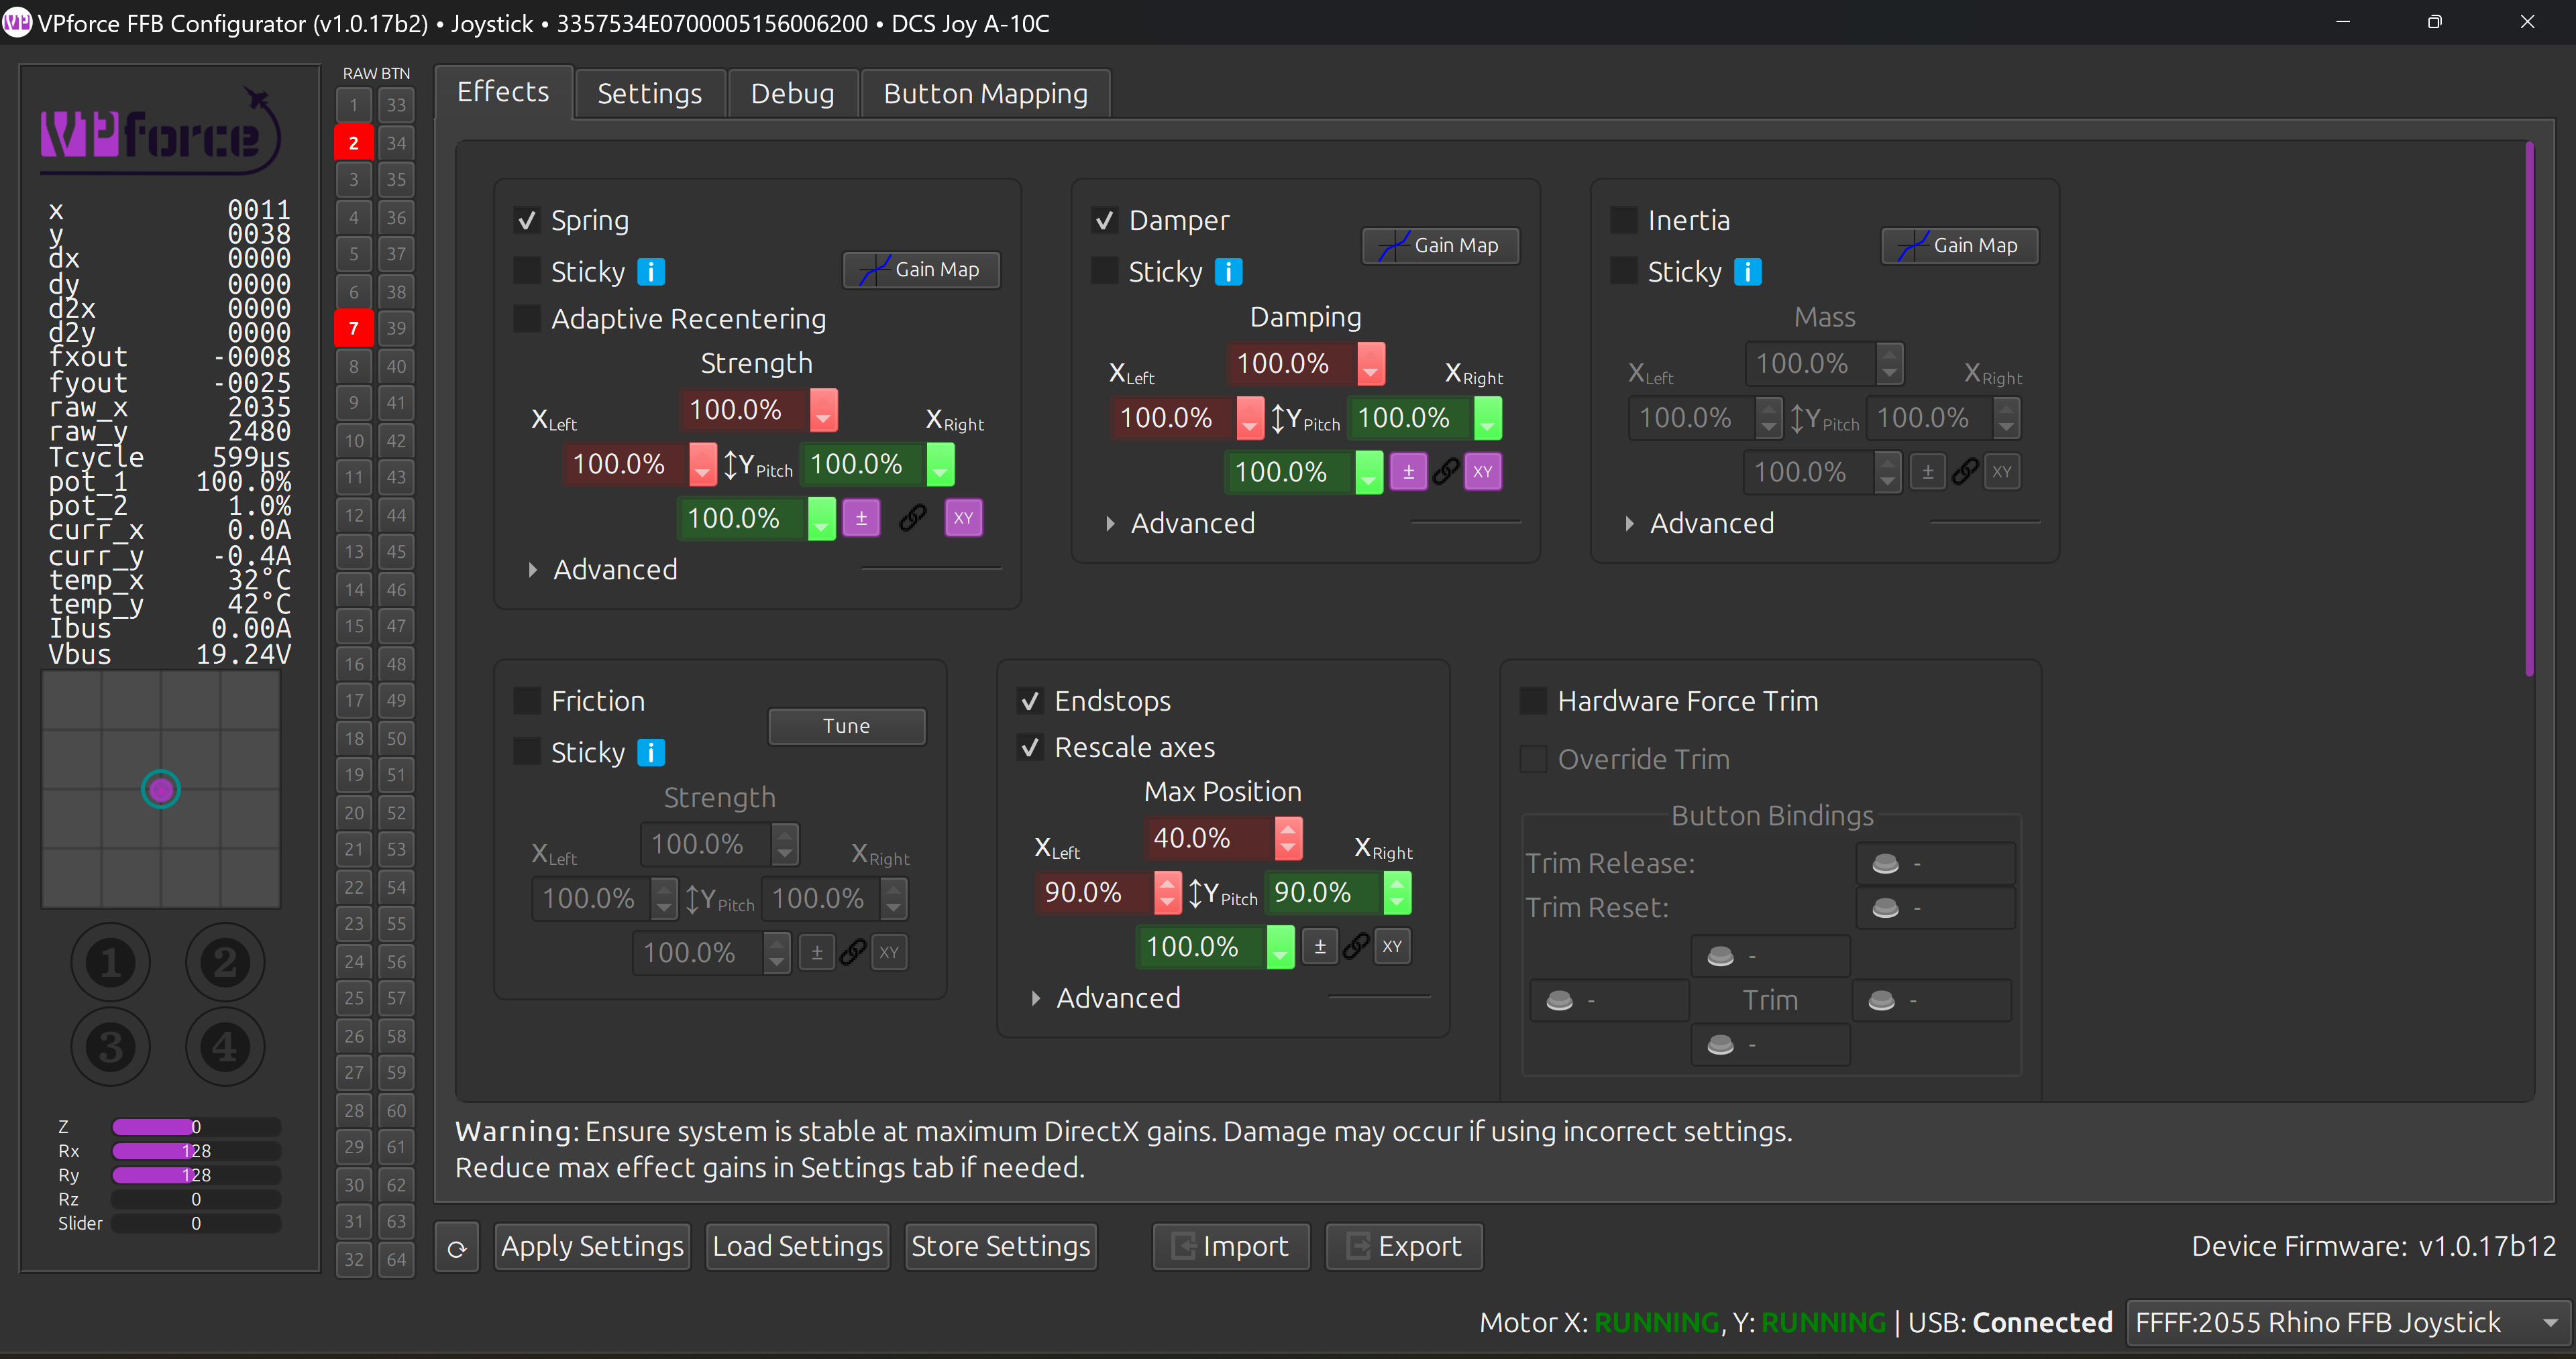Viewport: 2576px width, 1359px height.
Task: Click the Export button
Action: coord(1403,1246)
